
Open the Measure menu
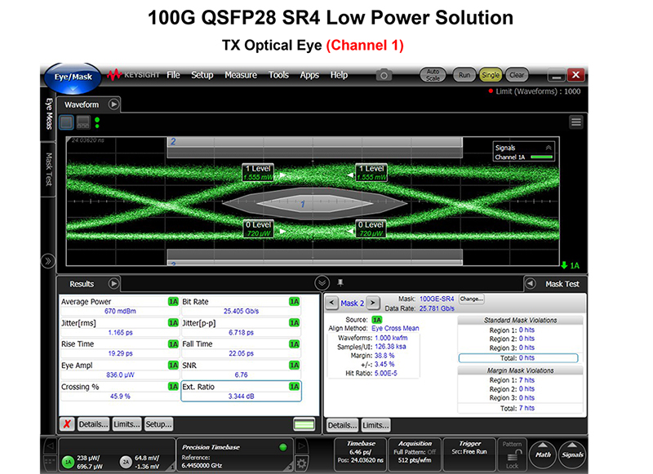tap(240, 75)
